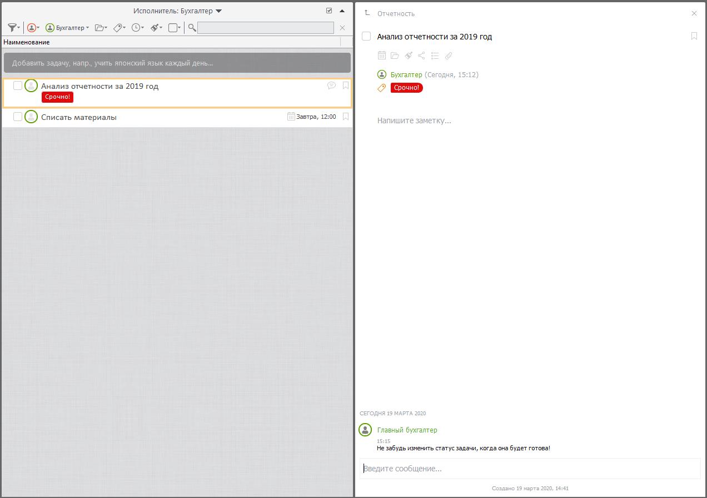Click the paintbrush color icon in task details
This screenshot has height=498, width=707.
coord(409,56)
